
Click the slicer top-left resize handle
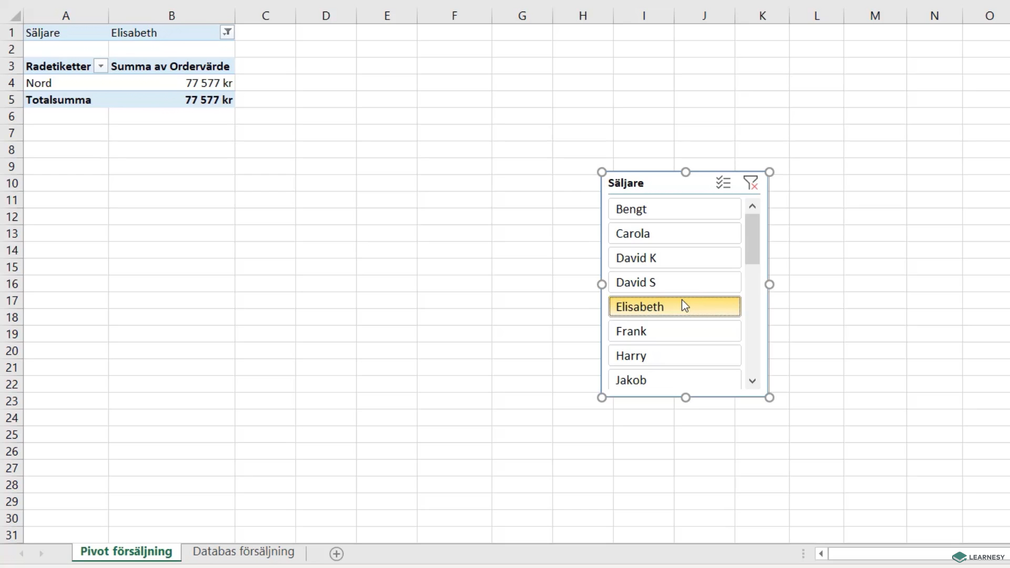[x=602, y=172]
